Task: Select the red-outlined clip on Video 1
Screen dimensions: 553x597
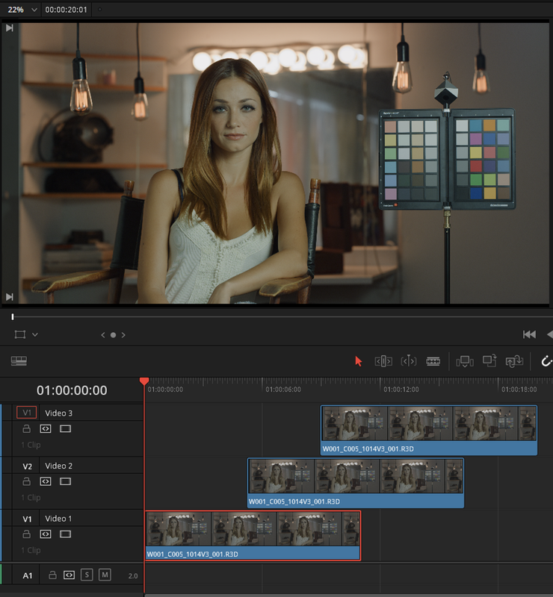Action: 253,536
